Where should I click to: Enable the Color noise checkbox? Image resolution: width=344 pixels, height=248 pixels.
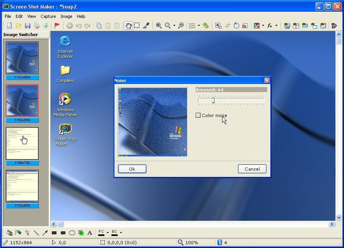198,115
